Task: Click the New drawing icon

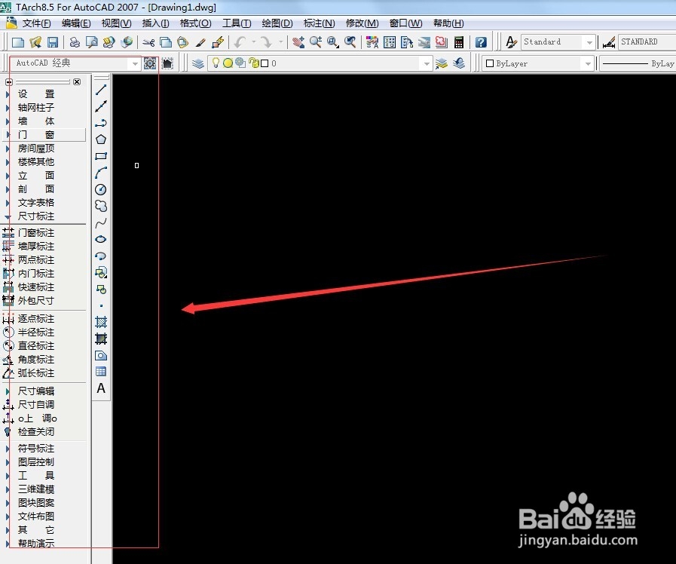Action: click(x=18, y=42)
